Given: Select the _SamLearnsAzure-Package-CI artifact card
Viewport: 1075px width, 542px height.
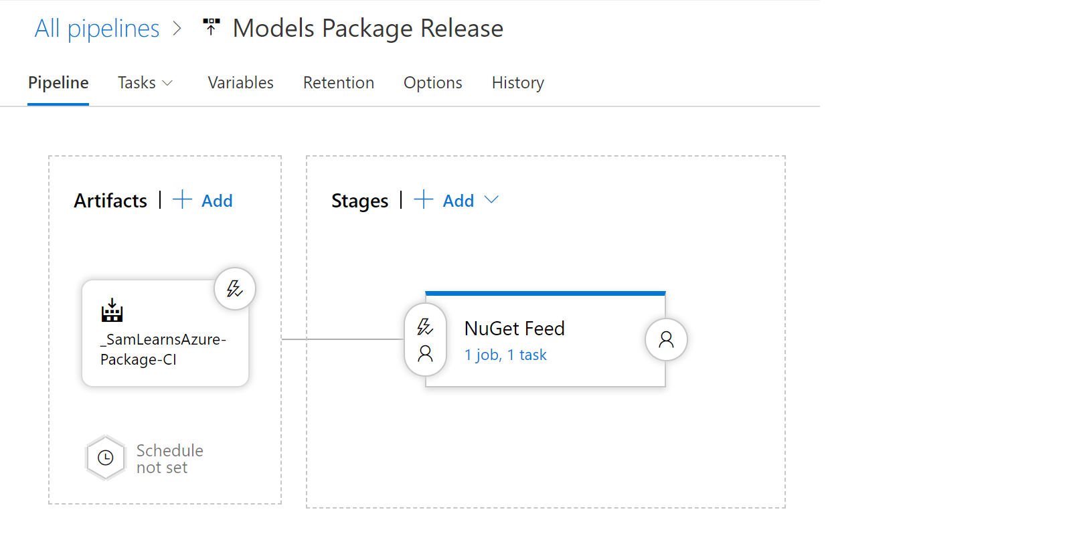Looking at the screenshot, I should (165, 348).
